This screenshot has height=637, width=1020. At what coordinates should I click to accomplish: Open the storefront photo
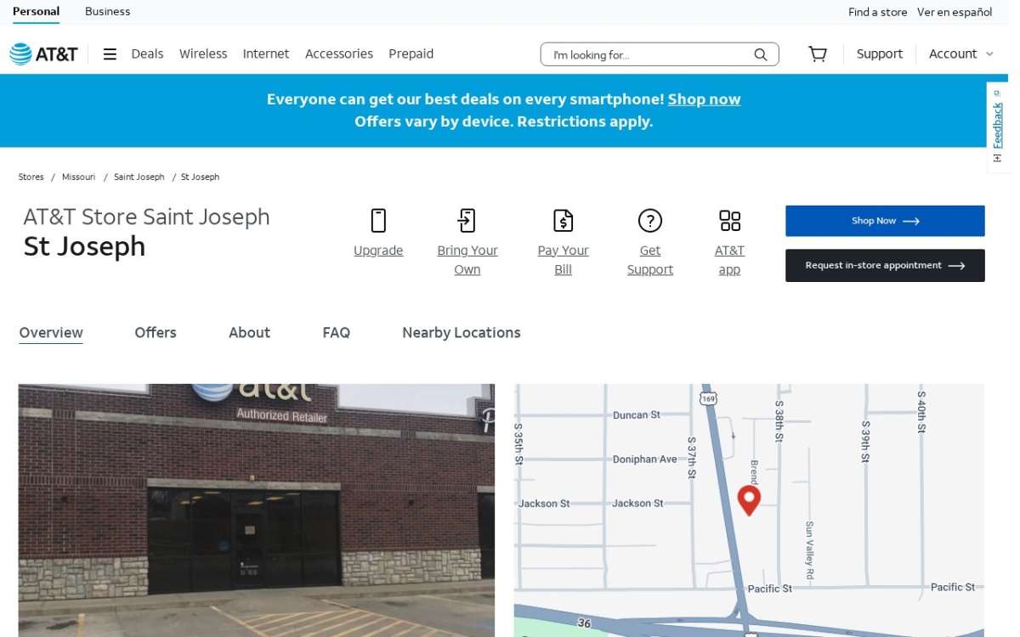(256, 510)
